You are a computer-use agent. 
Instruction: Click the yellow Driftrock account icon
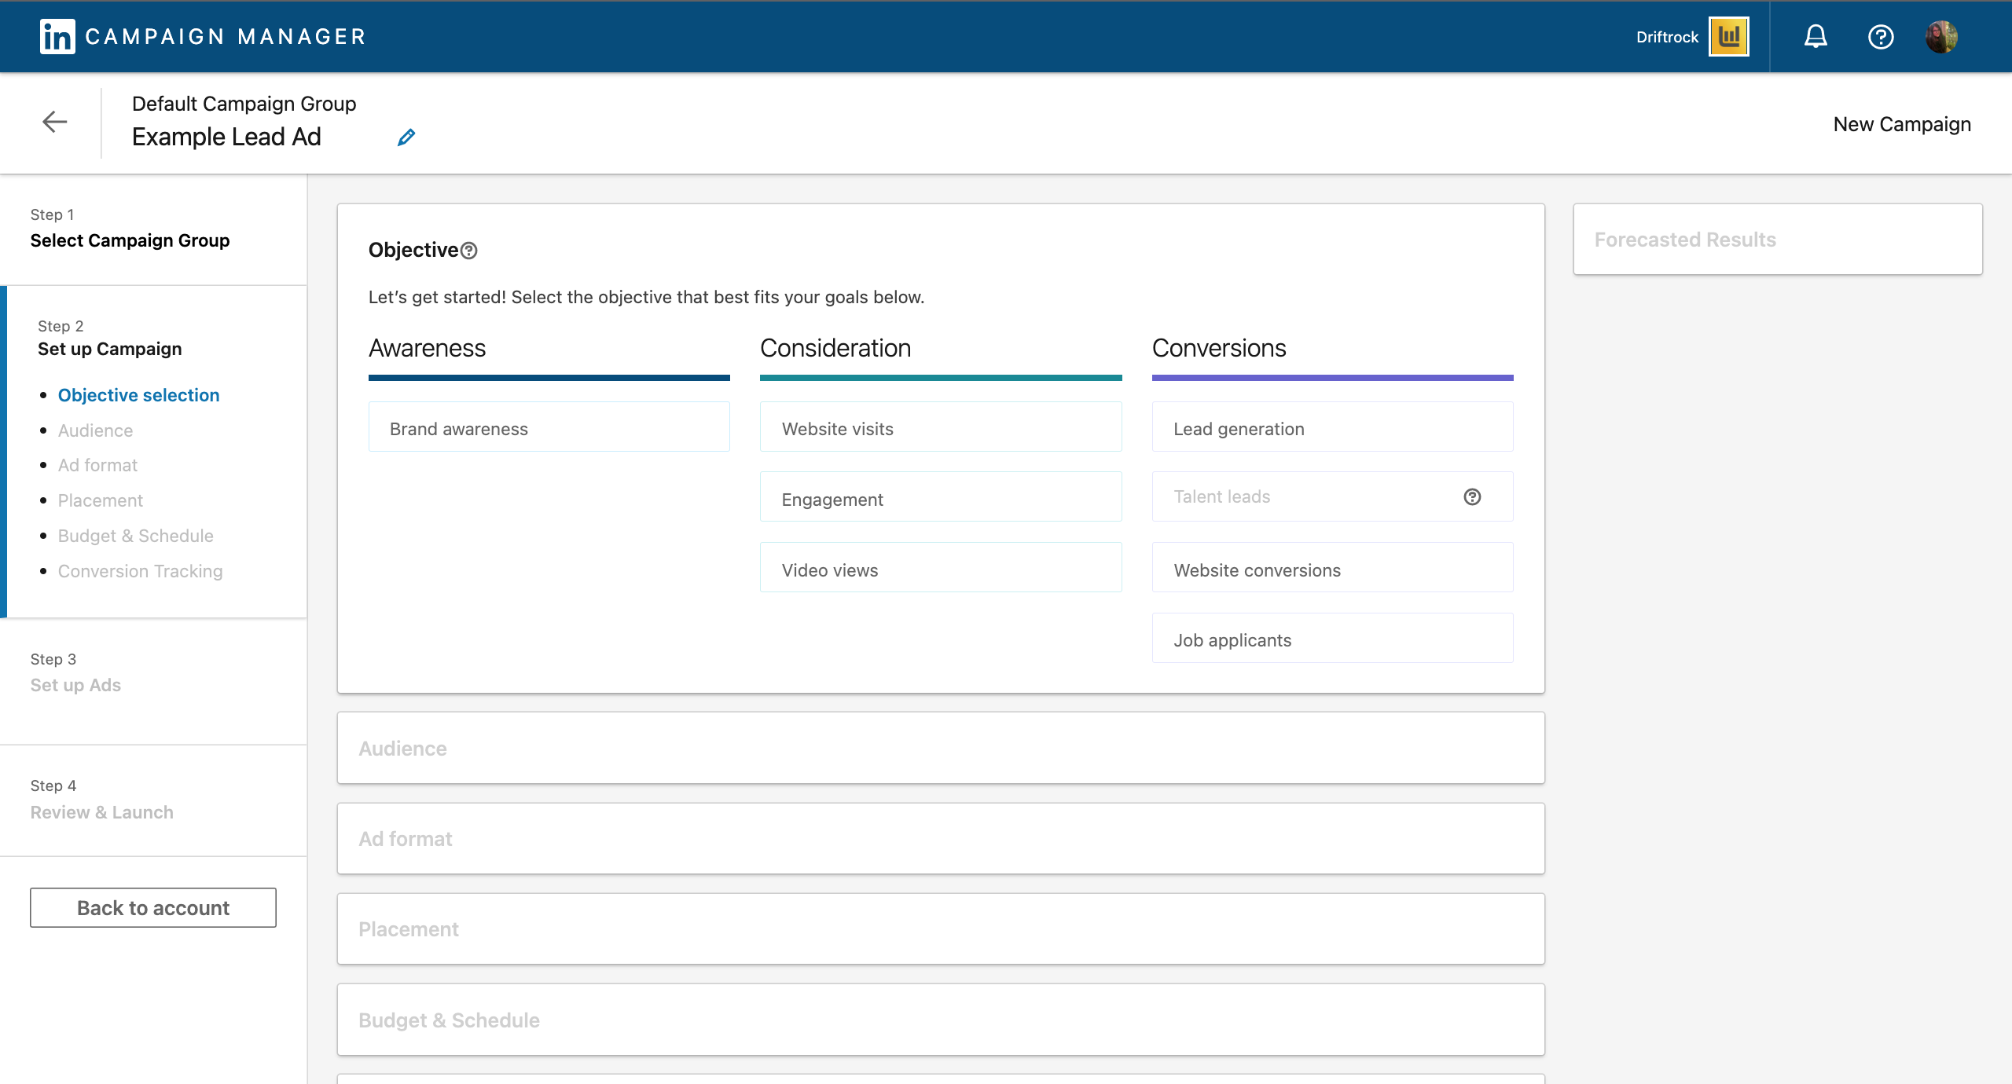[x=1729, y=36]
